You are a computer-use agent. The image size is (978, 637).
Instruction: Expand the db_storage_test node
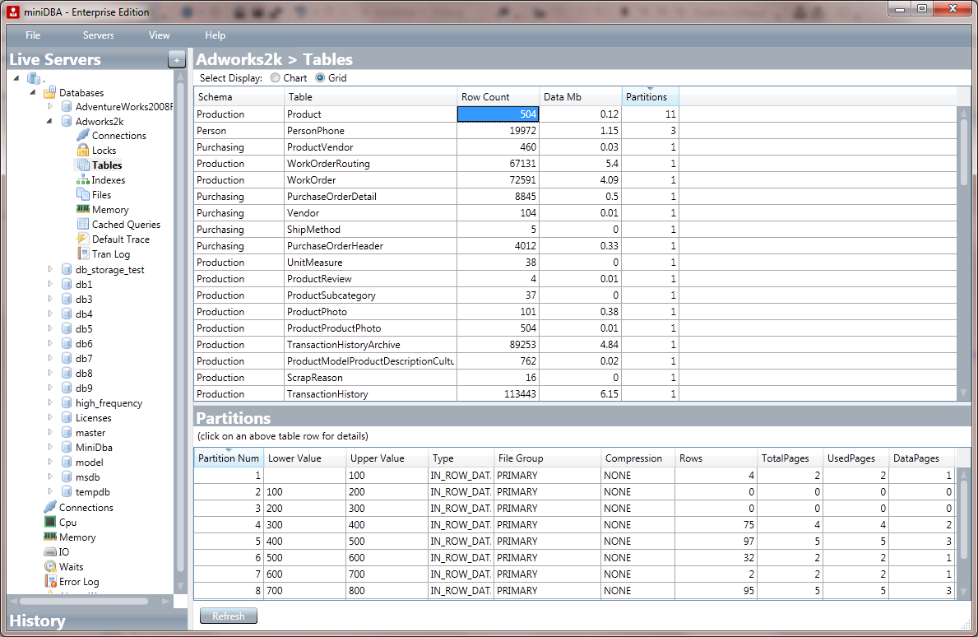pos(50,269)
